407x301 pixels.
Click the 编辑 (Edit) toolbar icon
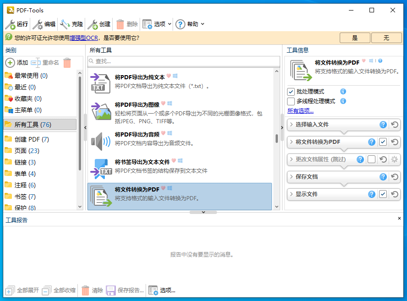(x=38, y=24)
